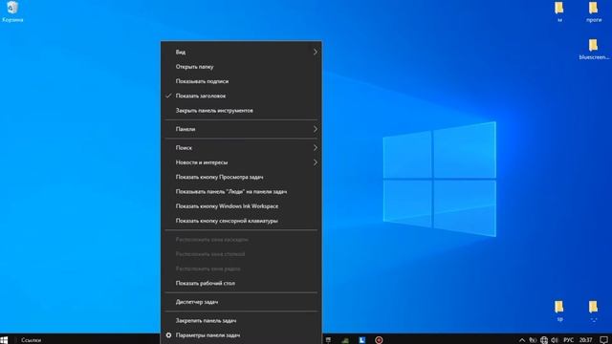612x344 pixels.
Task: Switch input language via РУС indicator
Action: point(569,340)
